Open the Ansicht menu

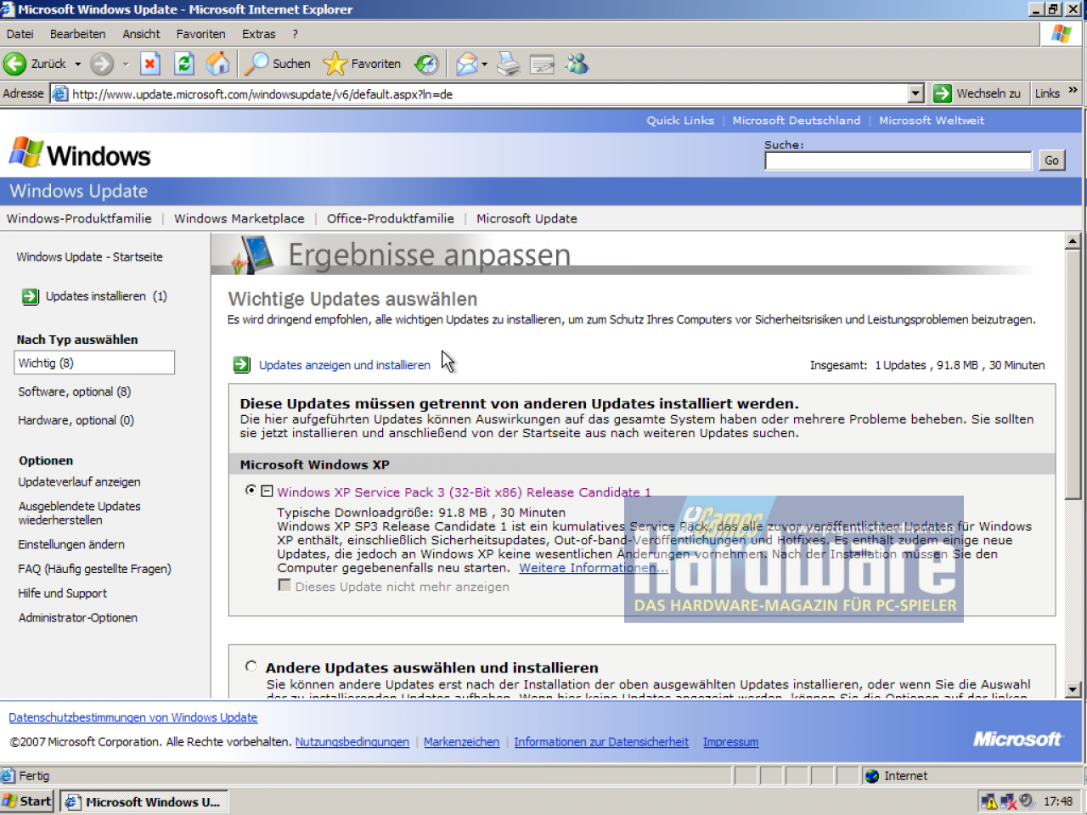[x=141, y=34]
